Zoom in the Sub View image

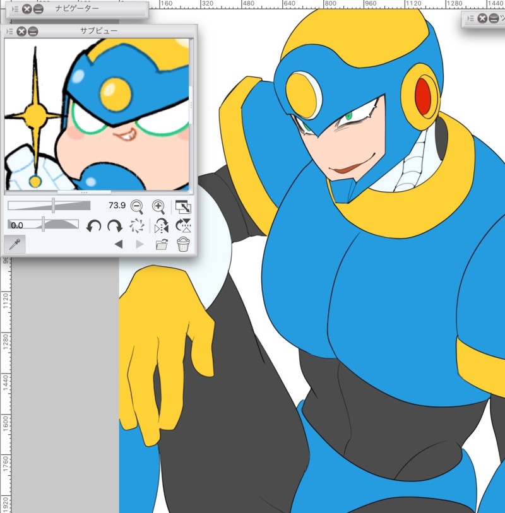click(158, 206)
